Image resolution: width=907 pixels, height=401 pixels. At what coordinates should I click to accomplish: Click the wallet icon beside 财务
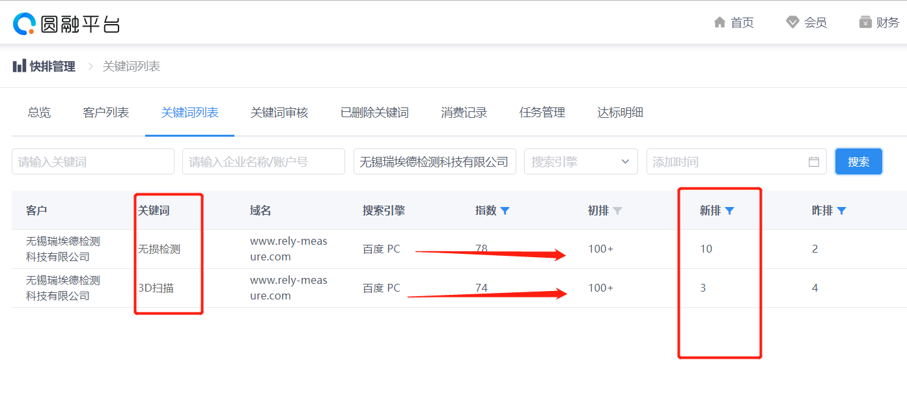863,21
